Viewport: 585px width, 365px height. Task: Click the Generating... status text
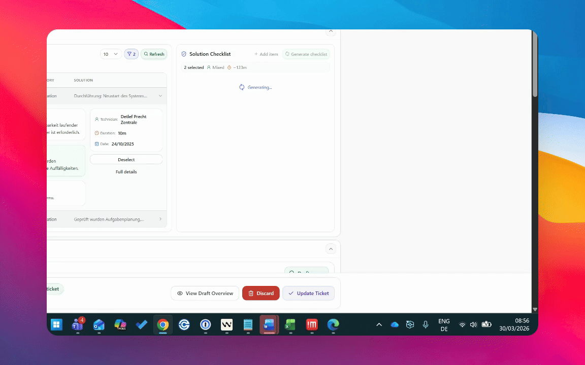(x=259, y=87)
